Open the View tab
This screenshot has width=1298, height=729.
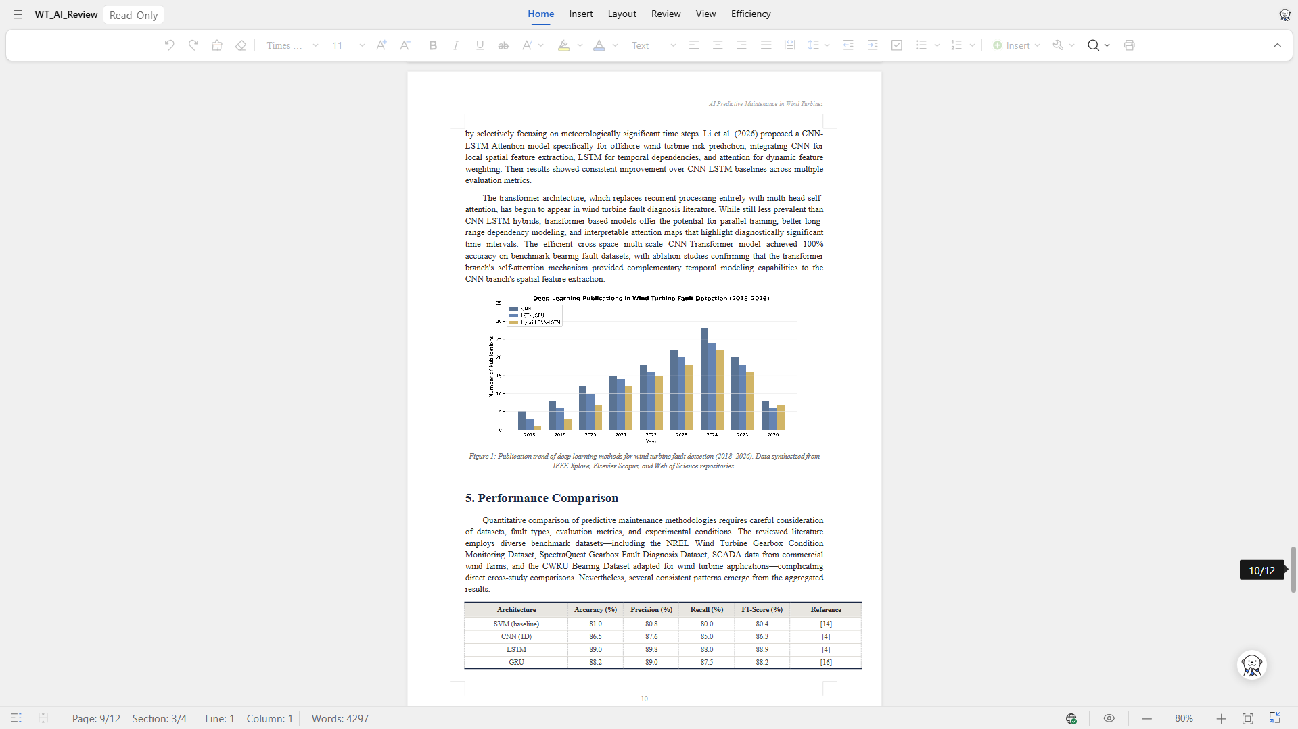[x=705, y=14]
